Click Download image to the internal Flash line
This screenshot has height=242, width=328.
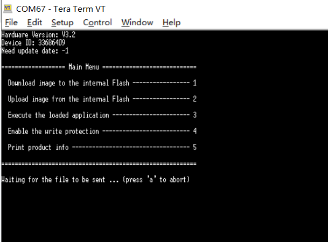pos(102,83)
